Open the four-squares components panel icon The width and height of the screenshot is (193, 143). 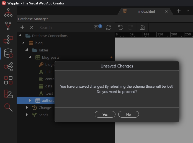[x=8, y=80]
